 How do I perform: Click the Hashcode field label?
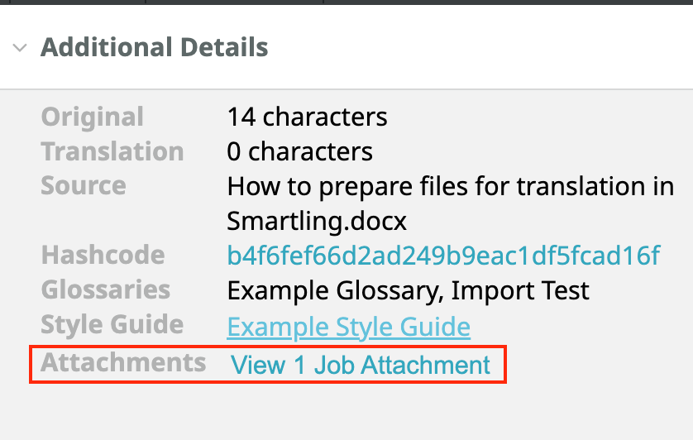[103, 255]
